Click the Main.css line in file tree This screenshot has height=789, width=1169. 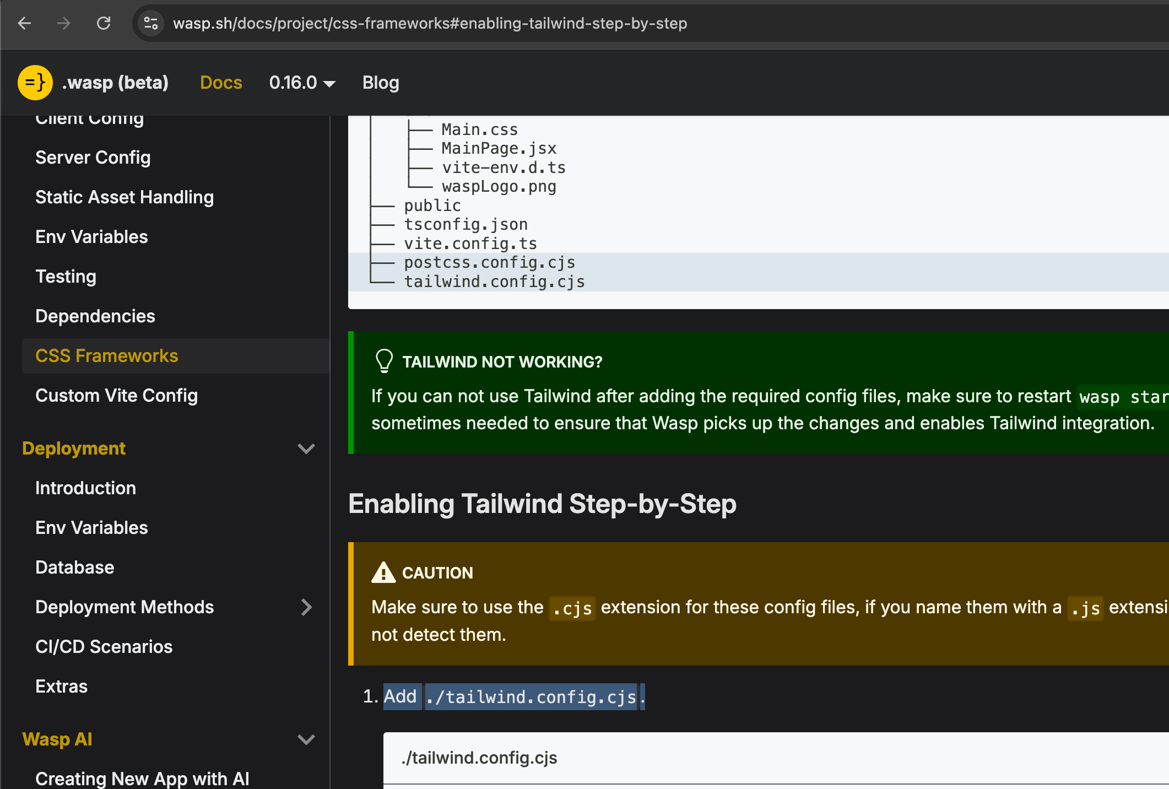coord(480,130)
